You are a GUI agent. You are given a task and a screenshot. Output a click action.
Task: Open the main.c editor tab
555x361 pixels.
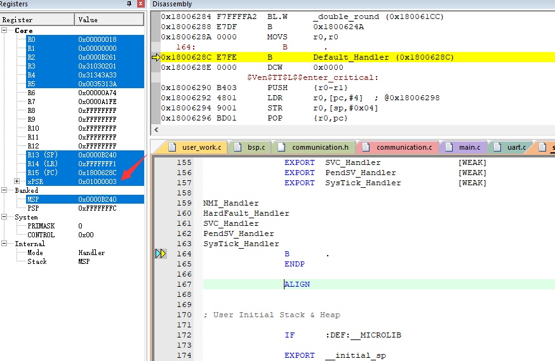(469, 147)
